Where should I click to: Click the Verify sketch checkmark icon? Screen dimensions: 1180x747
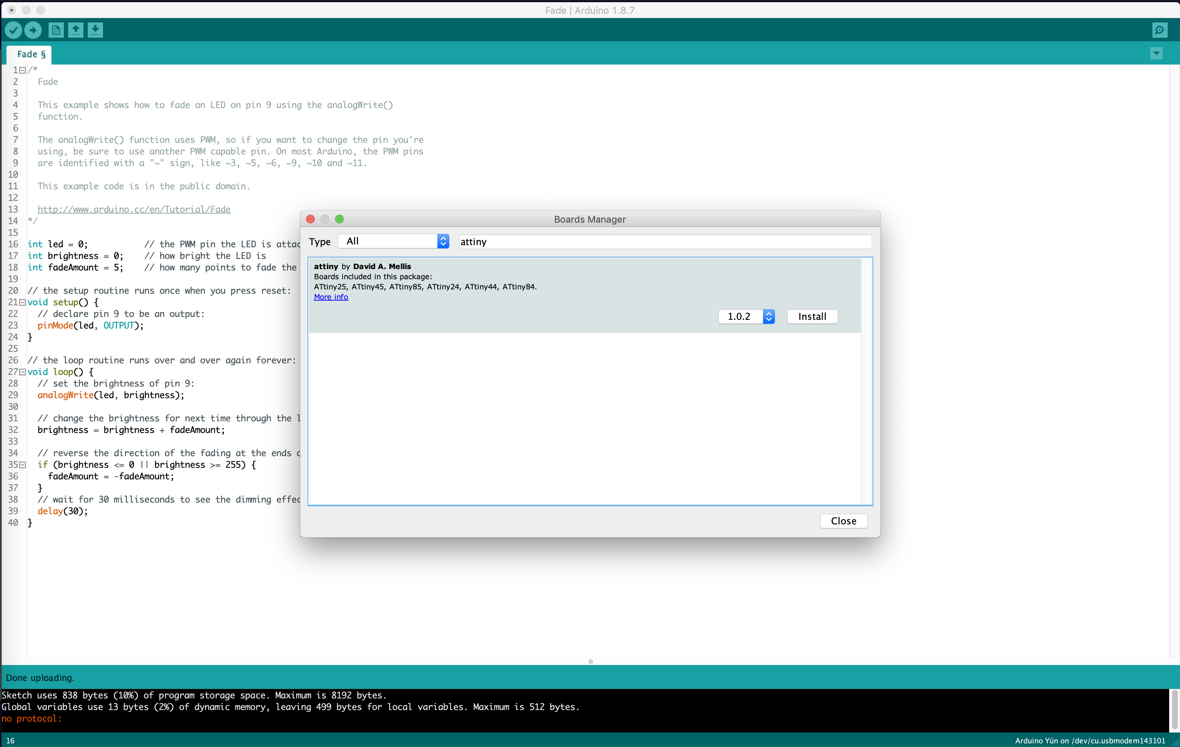[x=13, y=30]
